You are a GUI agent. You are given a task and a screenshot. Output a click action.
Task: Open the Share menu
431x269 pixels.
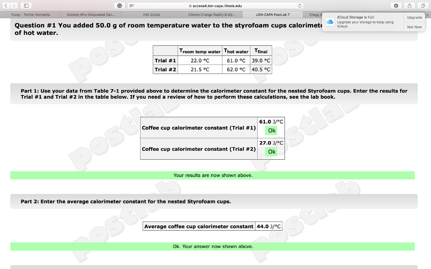tap(409, 6)
